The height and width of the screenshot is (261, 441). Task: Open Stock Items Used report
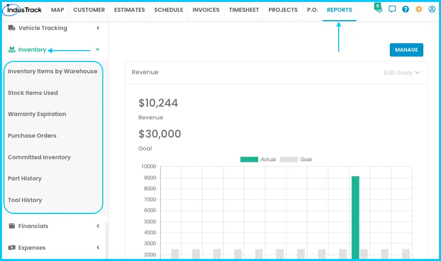(x=33, y=93)
